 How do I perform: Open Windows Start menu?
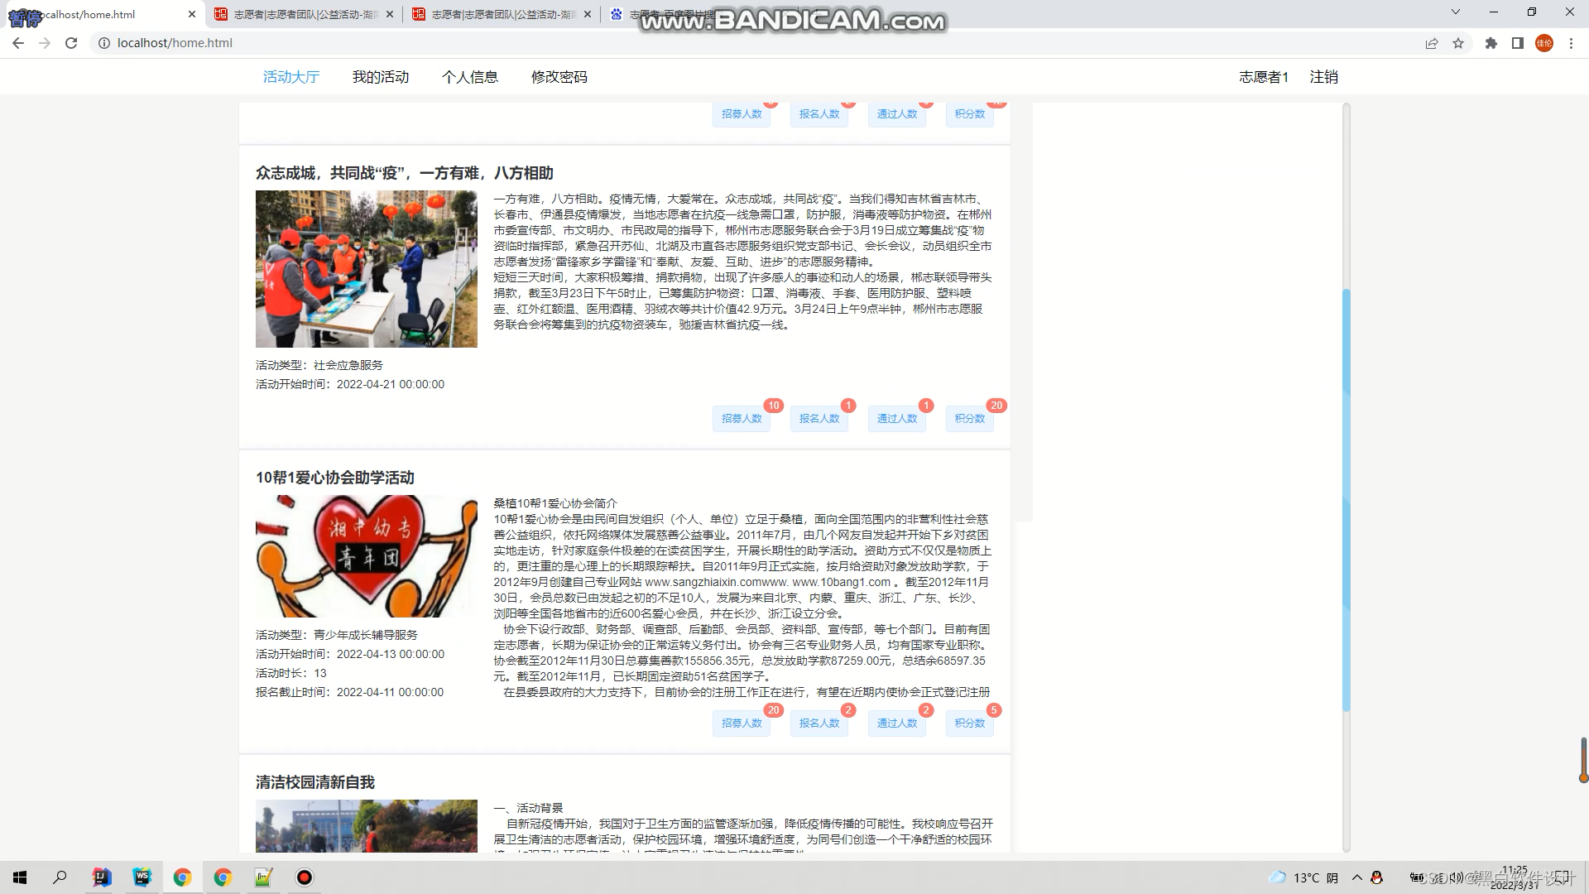20,877
